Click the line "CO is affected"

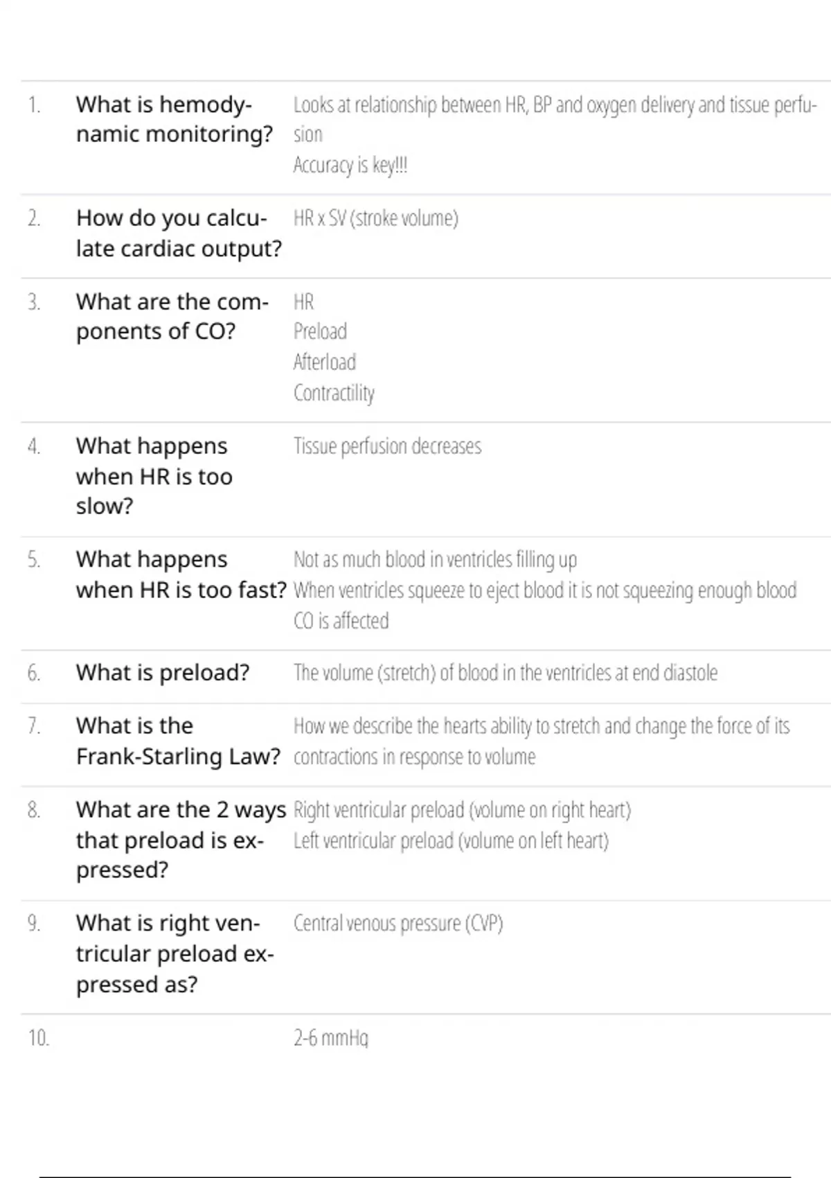click(x=341, y=621)
